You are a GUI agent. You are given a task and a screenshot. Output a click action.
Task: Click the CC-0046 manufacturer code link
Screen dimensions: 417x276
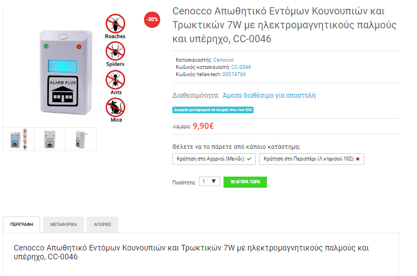pos(241,67)
